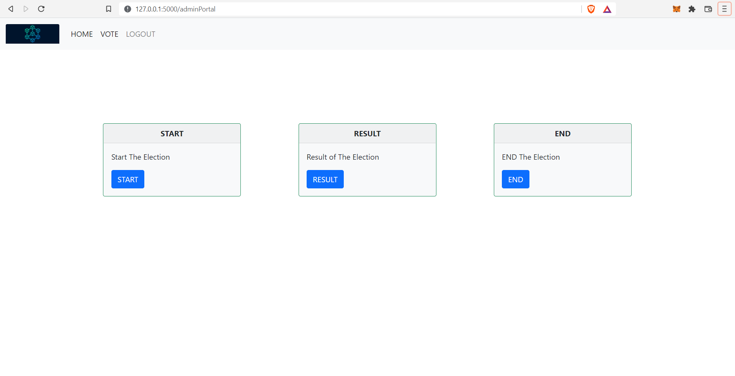
Task: Click the END card header
Action: click(x=563, y=134)
